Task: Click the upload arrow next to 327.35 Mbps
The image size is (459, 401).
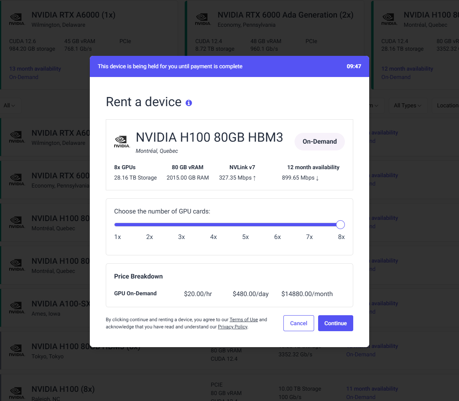Action: tap(254, 178)
